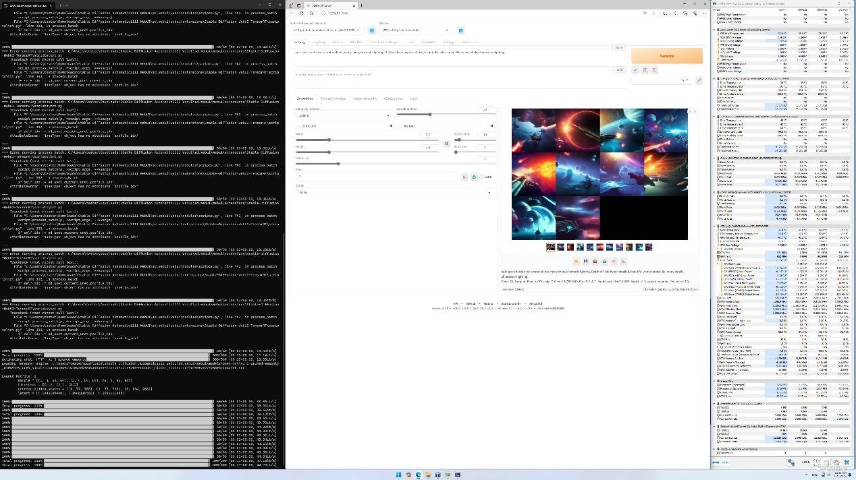
Task: Click the swap width and height icon
Action: tap(446, 144)
